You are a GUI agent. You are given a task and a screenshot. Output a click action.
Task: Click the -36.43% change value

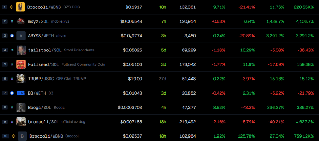click(306, 50)
